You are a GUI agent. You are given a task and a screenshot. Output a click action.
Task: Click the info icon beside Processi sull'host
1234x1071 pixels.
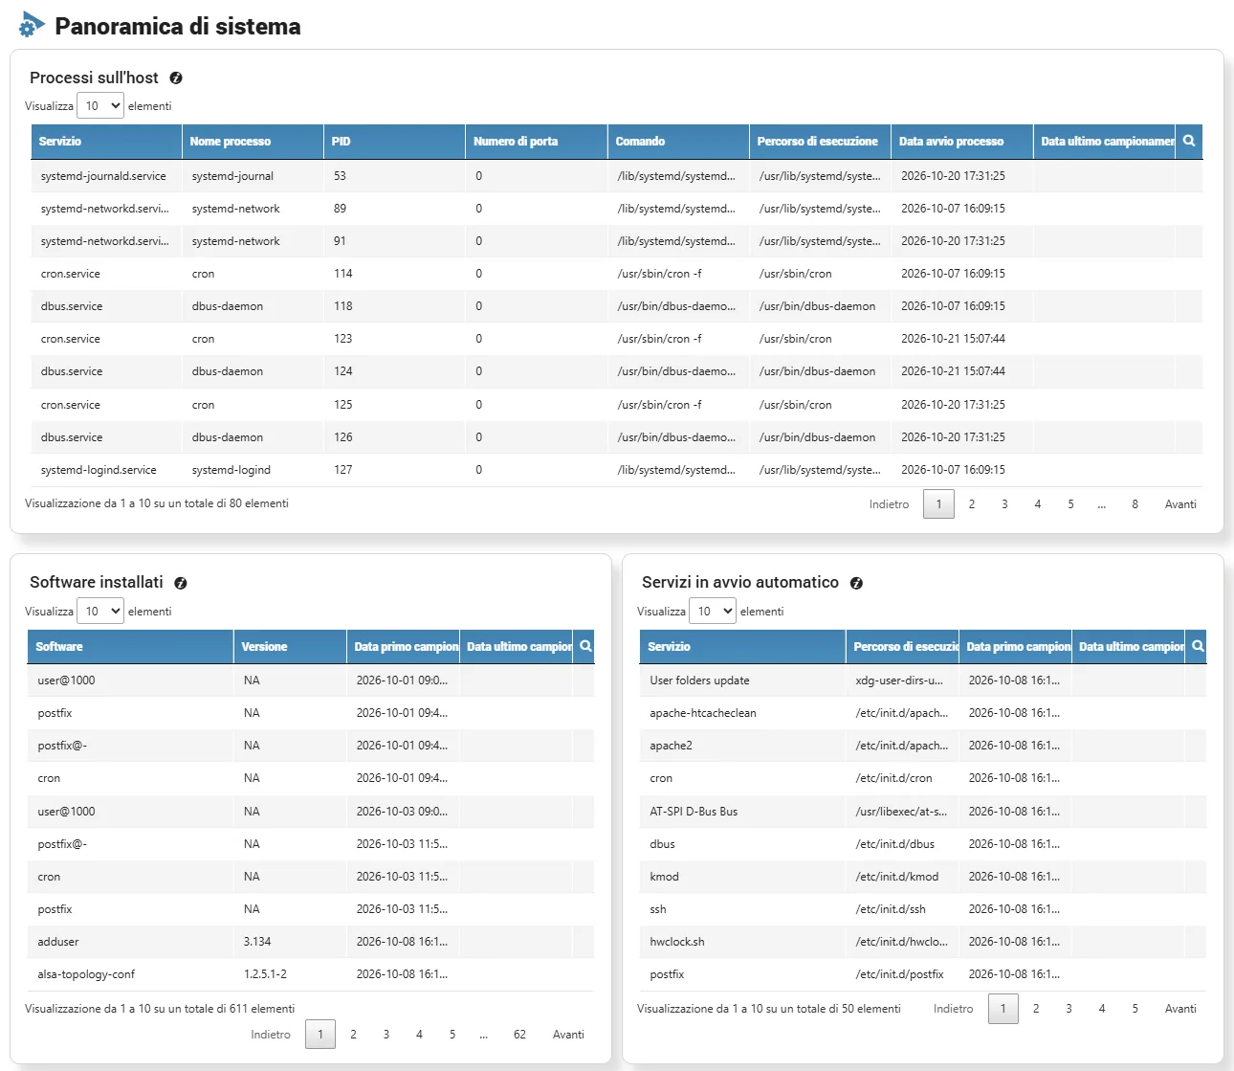pyautogui.click(x=176, y=78)
